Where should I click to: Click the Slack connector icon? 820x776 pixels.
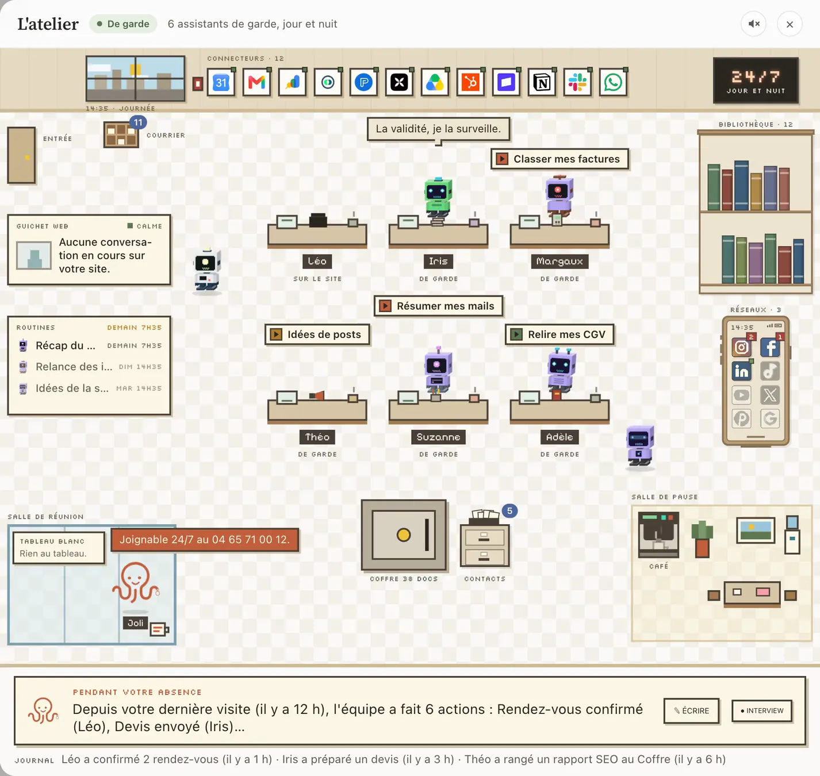click(577, 83)
